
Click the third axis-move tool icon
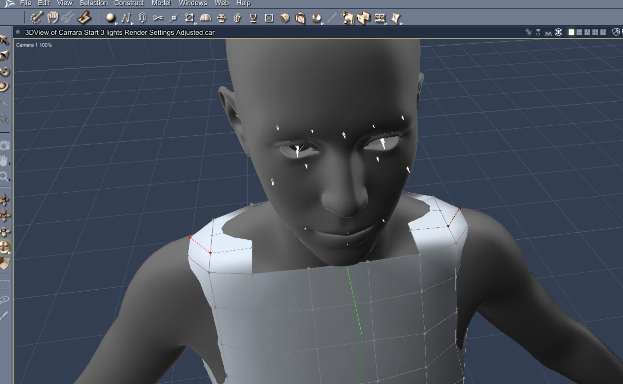(x=5, y=231)
